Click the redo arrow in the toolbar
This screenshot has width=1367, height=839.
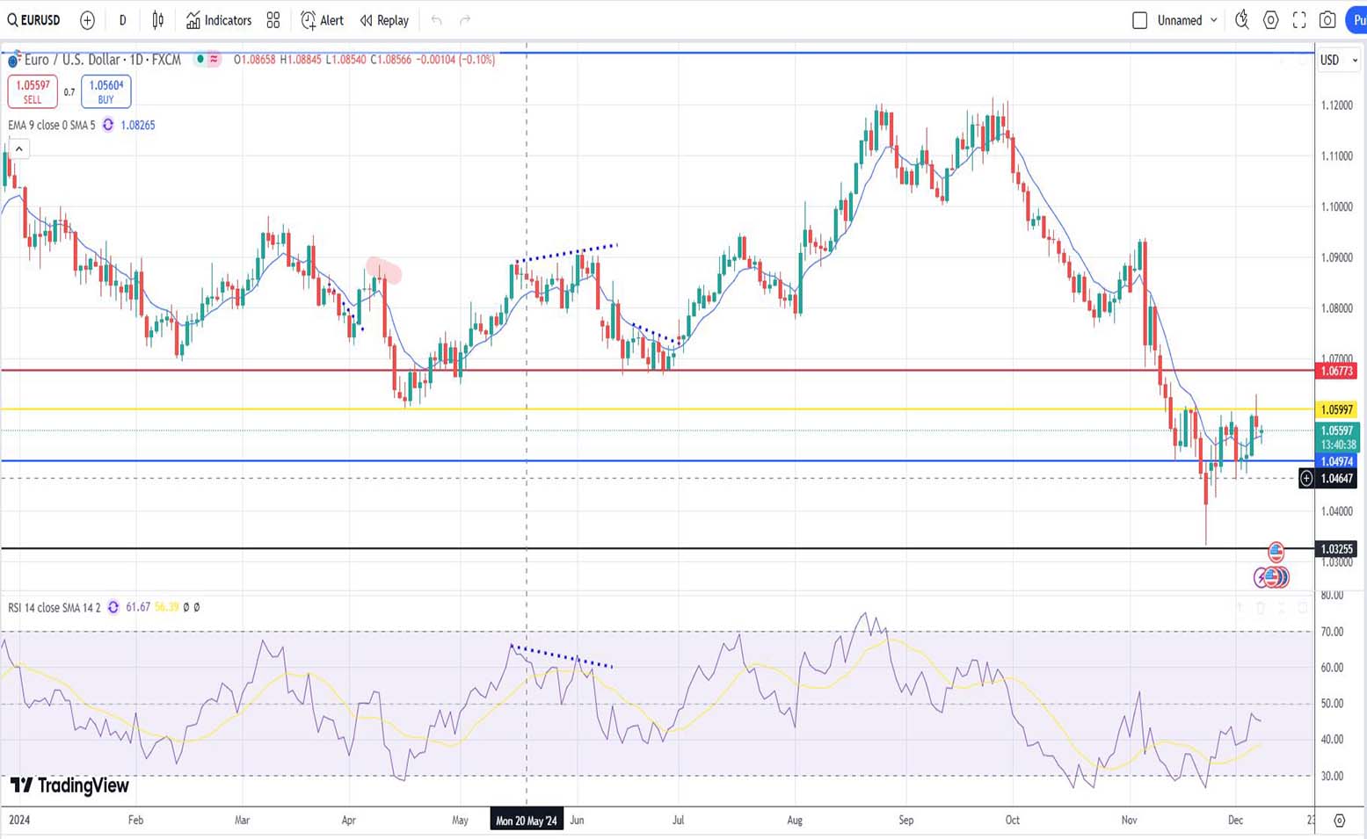coord(465,20)
